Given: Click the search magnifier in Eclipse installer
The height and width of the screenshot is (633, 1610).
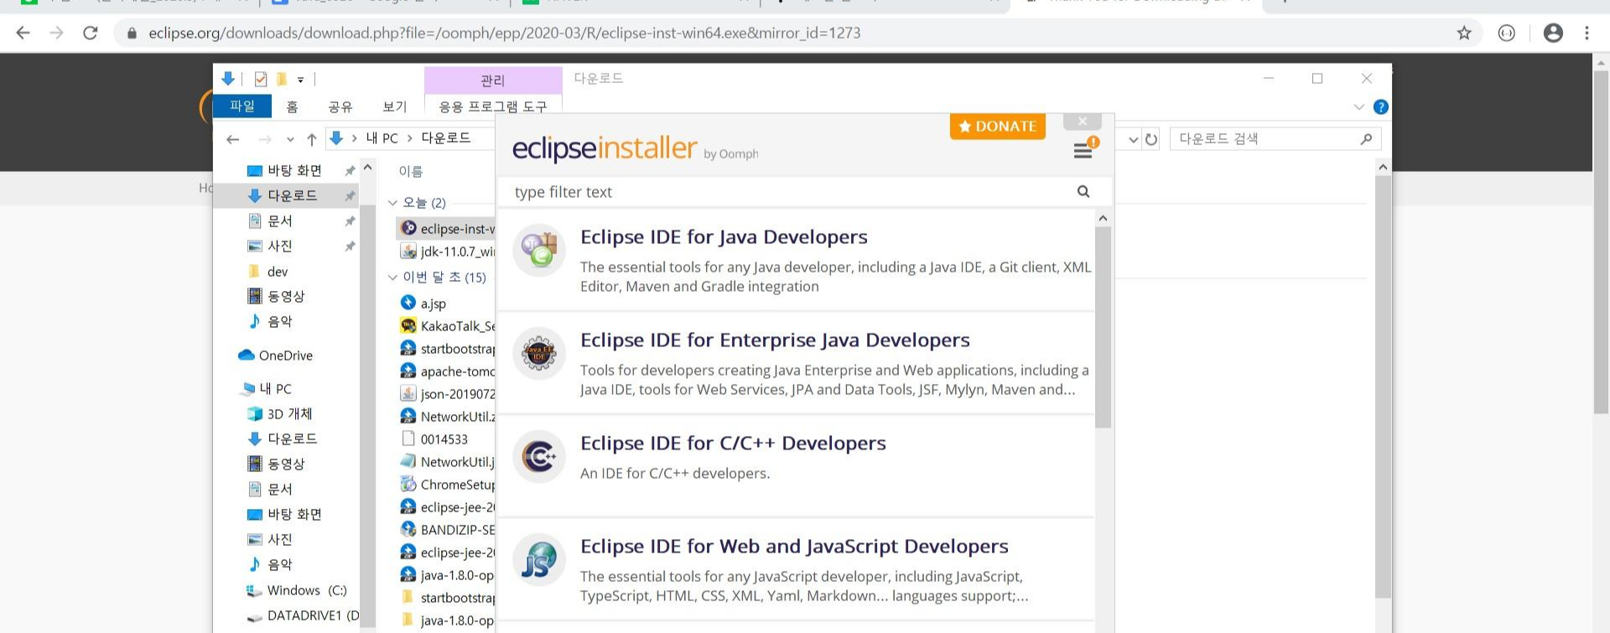Looking at the screenshot, I should (1083, 192).
